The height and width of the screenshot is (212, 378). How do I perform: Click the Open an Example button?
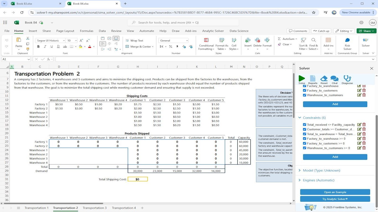tap(335, 192)
